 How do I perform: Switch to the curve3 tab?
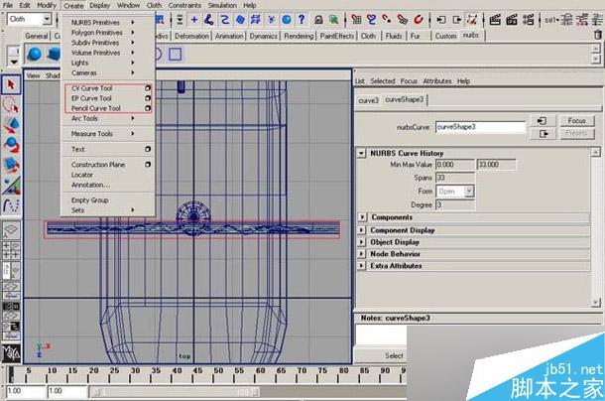coord(369,100)
